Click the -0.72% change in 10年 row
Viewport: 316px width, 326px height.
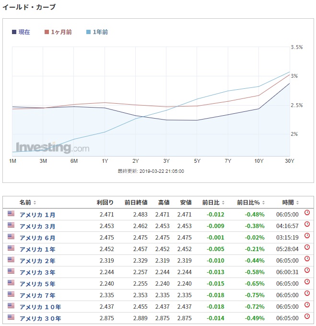(x=255, y=307)
